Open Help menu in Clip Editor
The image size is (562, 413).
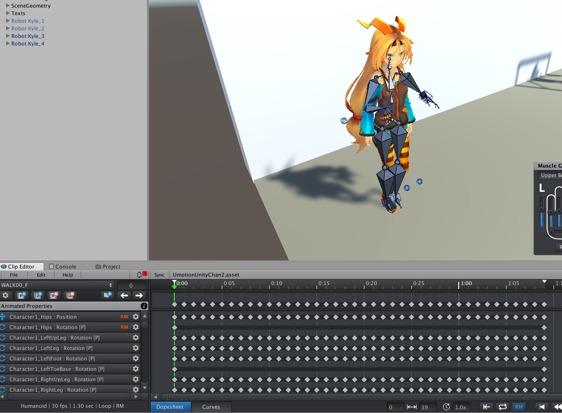[68, 275]
